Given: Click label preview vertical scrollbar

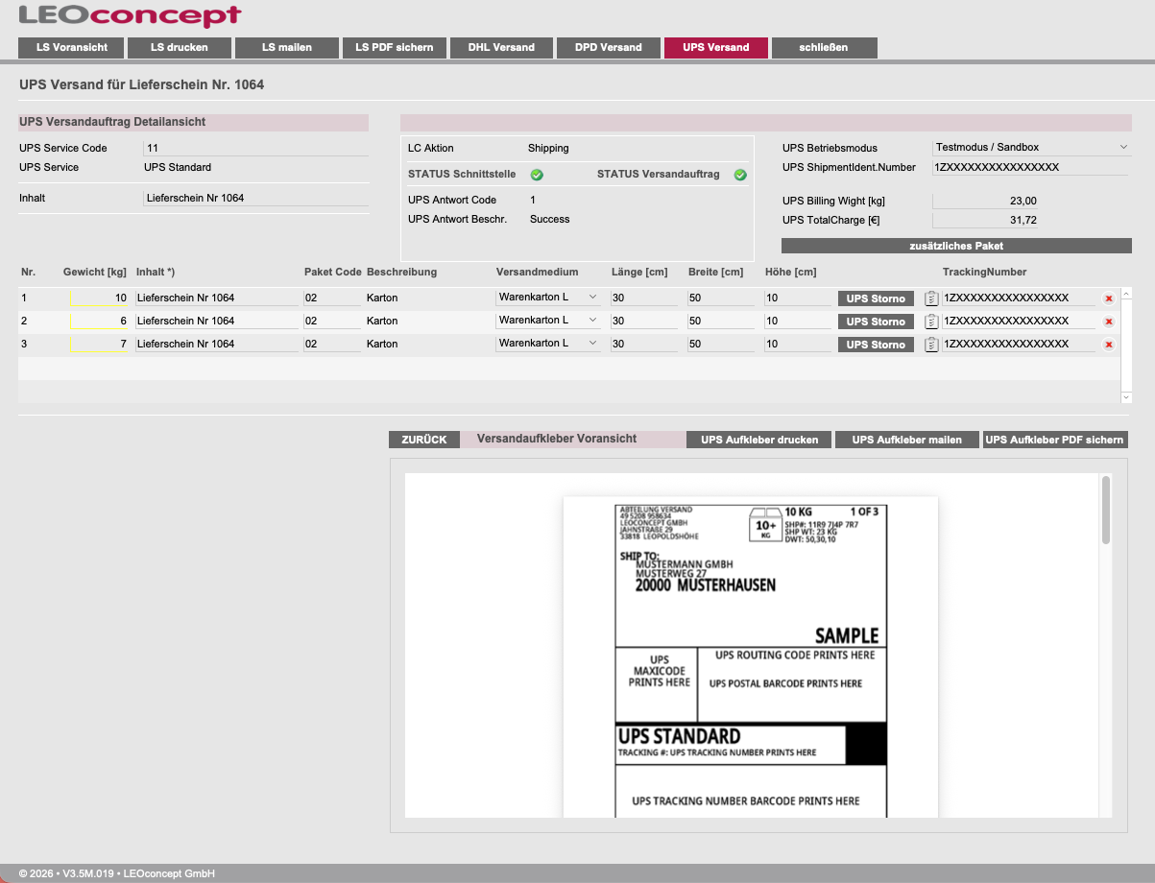Looking at the screenshot, I should [1106, 510].
